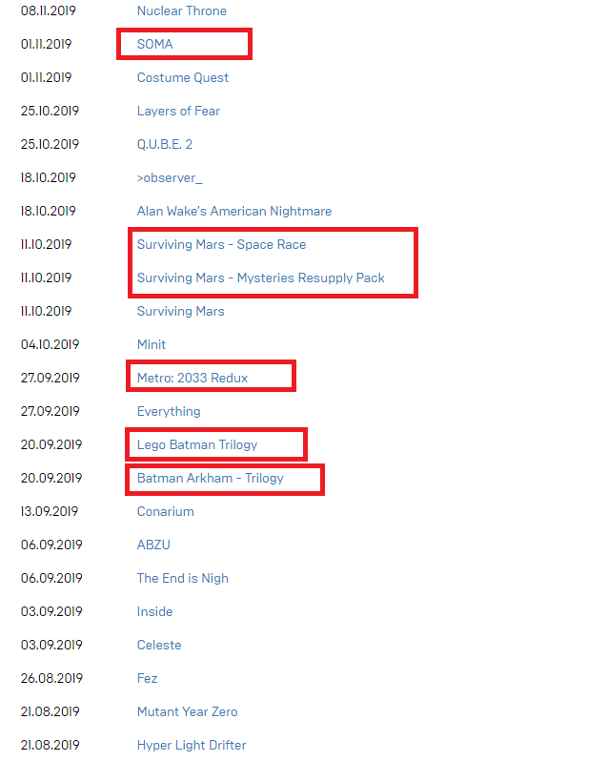608x761 pixels.
Task: Select date 21.08.2019 next to Hyper Light Drifter
Action: pos(50,745)
